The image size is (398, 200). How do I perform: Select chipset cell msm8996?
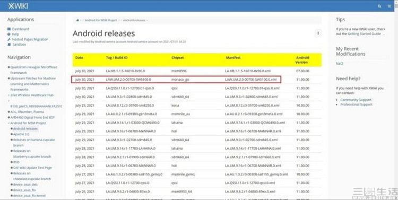pos(179,71)
